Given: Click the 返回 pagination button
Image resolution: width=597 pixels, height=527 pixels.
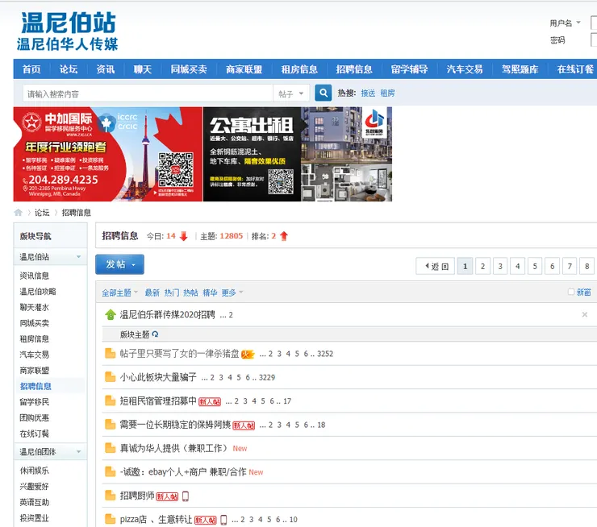Looking at the screenshot, I should 435,266.
